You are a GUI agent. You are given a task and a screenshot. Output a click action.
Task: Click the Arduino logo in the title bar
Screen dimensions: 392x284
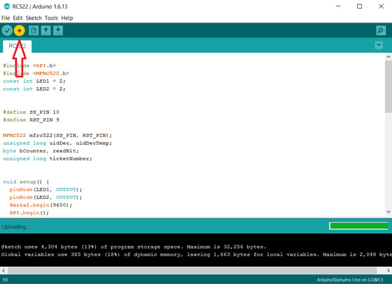tap(6, 6)
